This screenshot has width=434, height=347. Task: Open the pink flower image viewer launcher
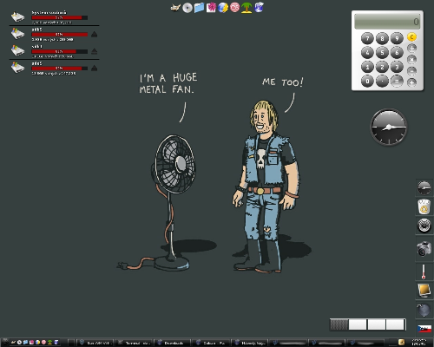click(211, 8)
